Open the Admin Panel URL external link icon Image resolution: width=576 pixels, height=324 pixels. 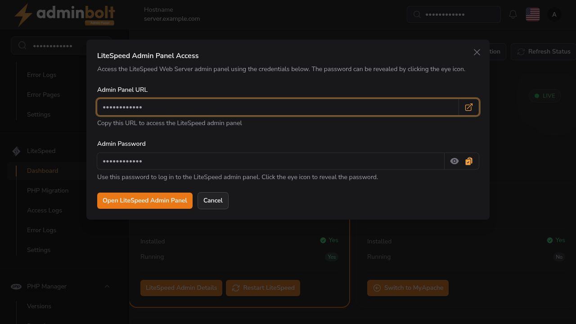tap(469, 107)
